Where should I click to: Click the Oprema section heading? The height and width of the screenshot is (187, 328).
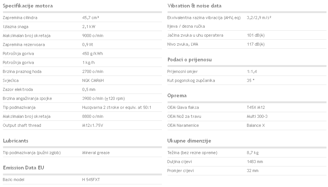177,96
